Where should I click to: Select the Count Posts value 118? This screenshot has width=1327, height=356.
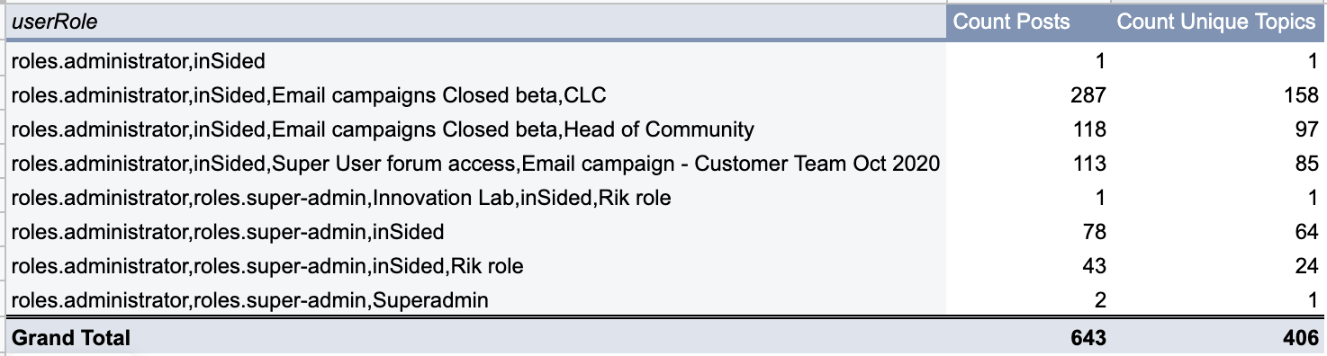coord(1089,129)
